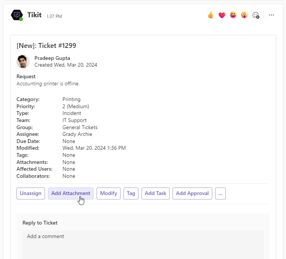Screen dimensions: 286x259
Task: Open message more options menu
Action: coord(271,15)
